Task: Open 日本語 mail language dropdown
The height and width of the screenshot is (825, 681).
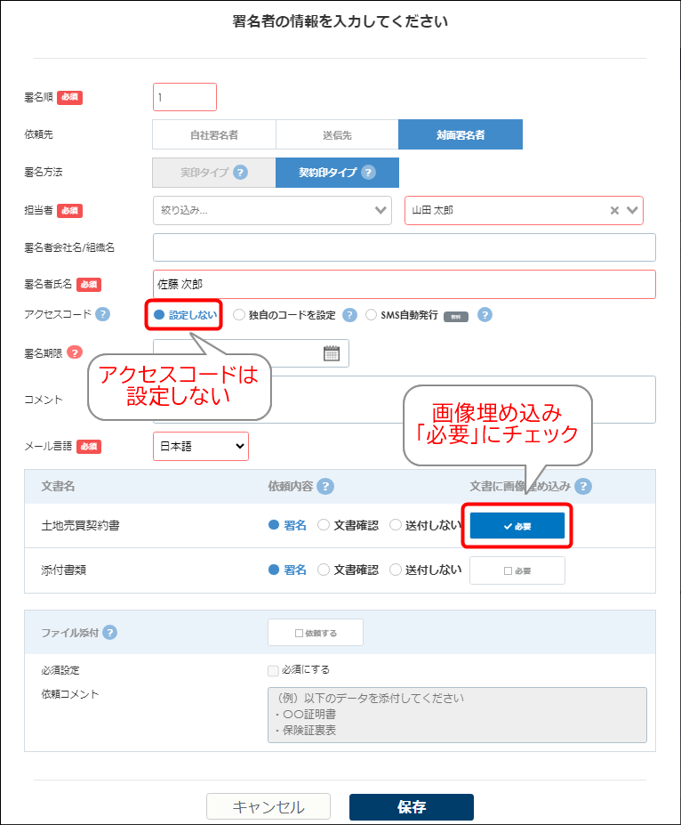Action: point(201,446)
